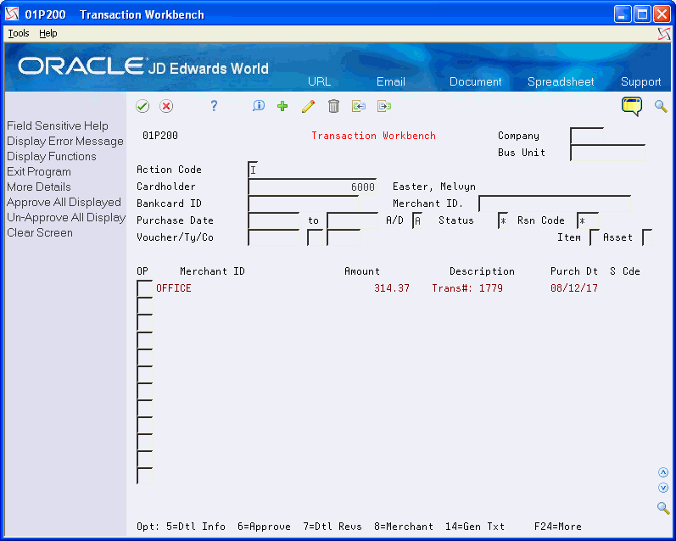Click the amount 314.37

coord(392,288)
